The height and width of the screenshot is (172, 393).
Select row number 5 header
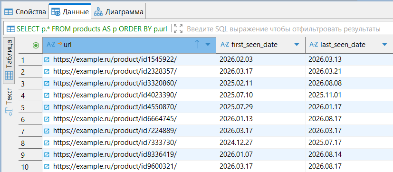click(x=30, y=107)
